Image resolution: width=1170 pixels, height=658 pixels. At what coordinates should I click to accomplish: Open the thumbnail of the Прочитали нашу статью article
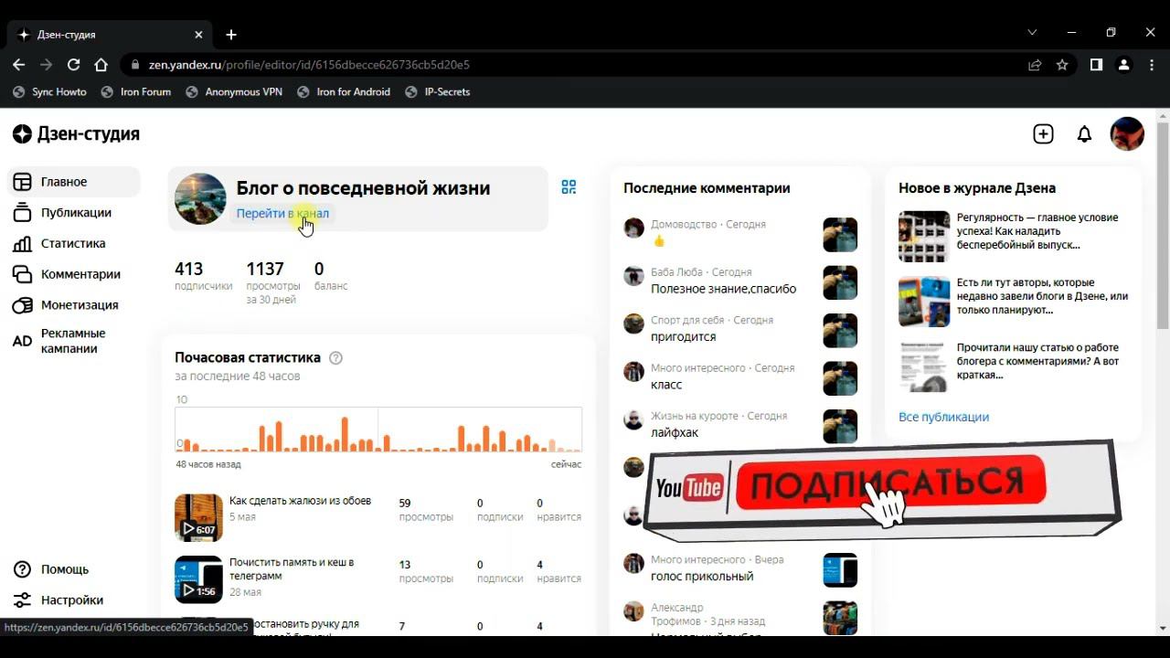924,366
